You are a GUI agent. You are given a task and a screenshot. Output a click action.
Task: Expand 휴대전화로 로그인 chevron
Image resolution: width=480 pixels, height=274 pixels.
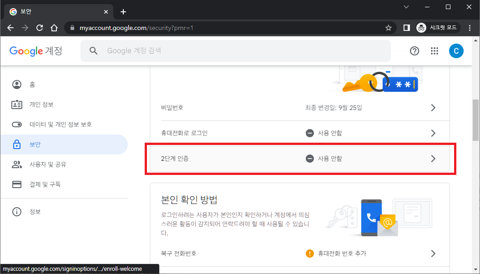(x=433, y=133)
